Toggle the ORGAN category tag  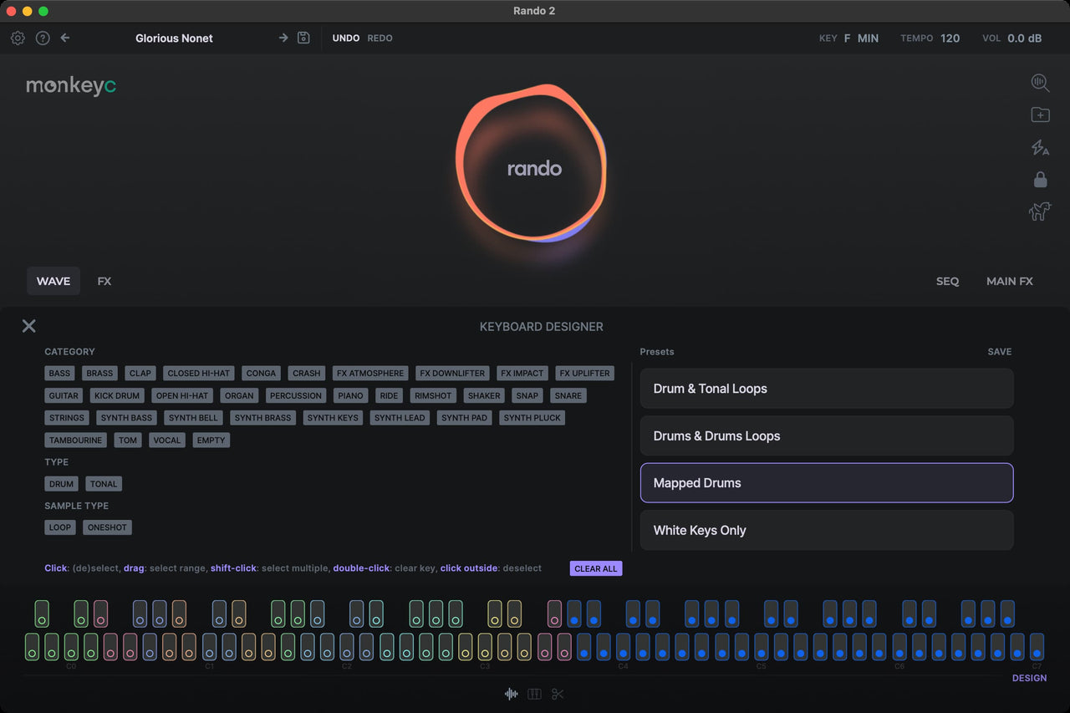pos(239,395)
